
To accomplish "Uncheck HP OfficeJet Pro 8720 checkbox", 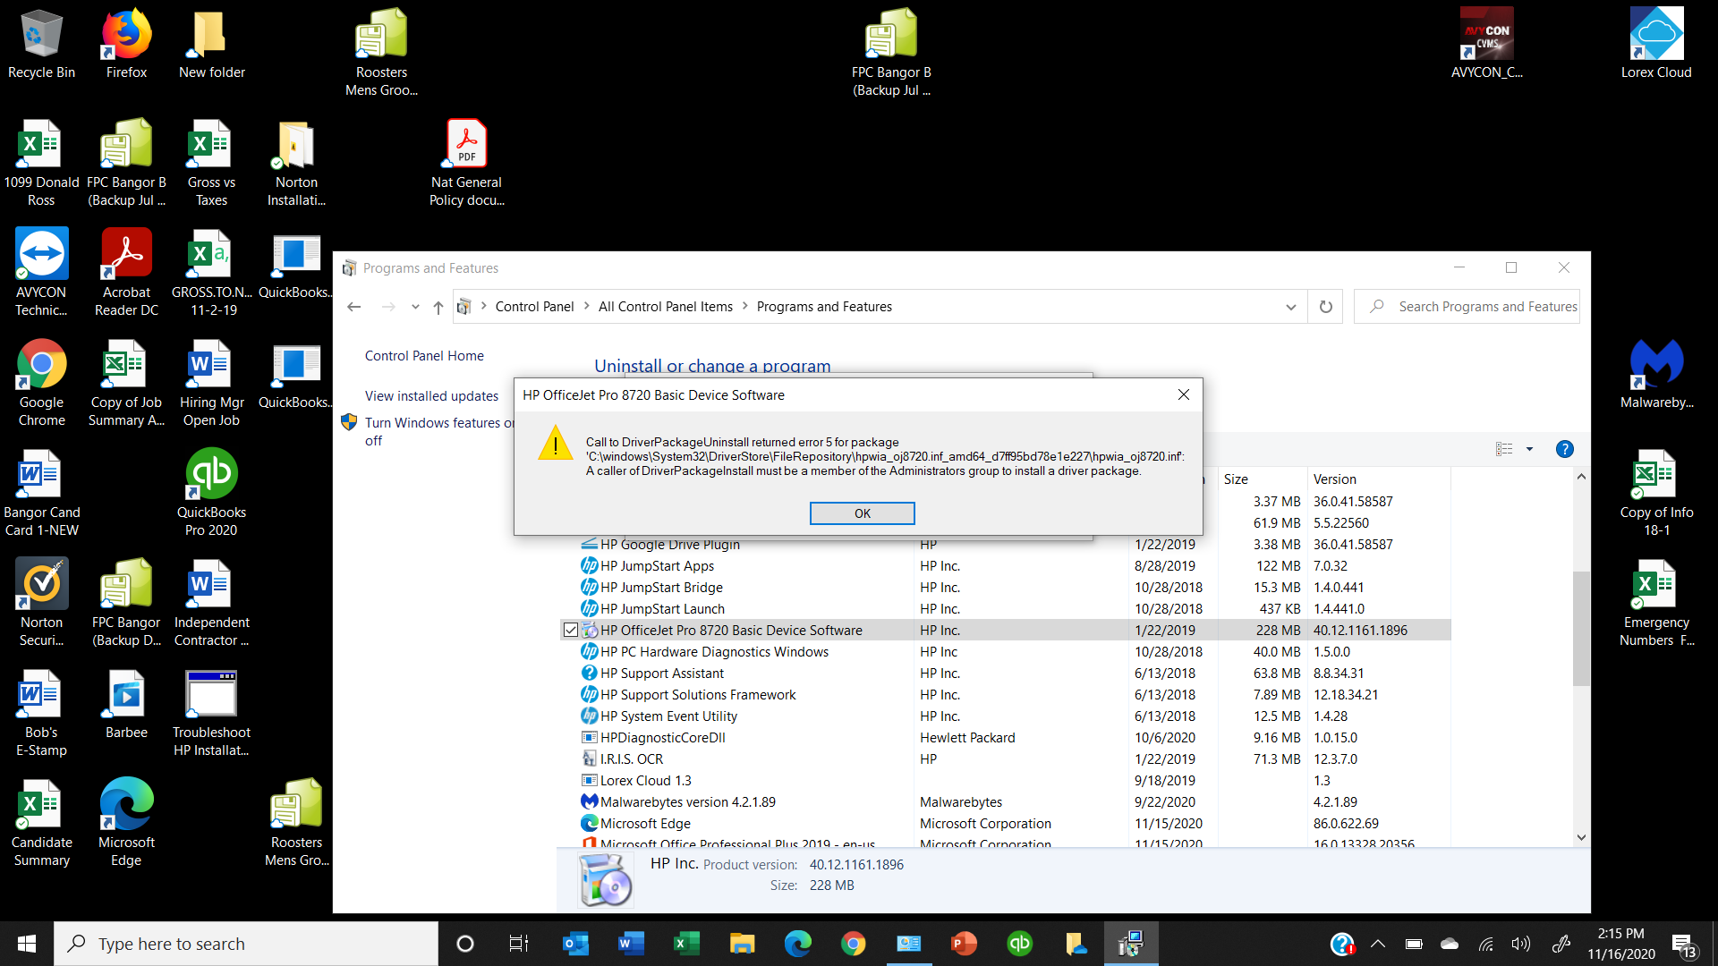I will 570,631.
